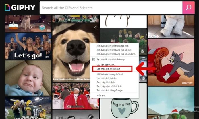Open the Let's go! crowd GIF
Image resolution: width=199 pixels, height=119 pixels.
click(28, 47)
